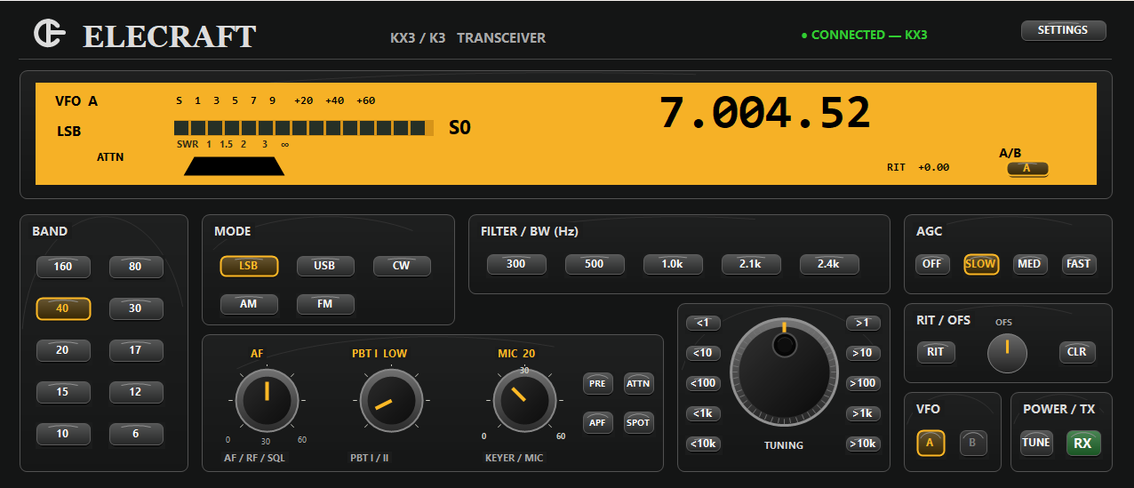
Task: Select the 160 meter band
Action: coord(63,267)
